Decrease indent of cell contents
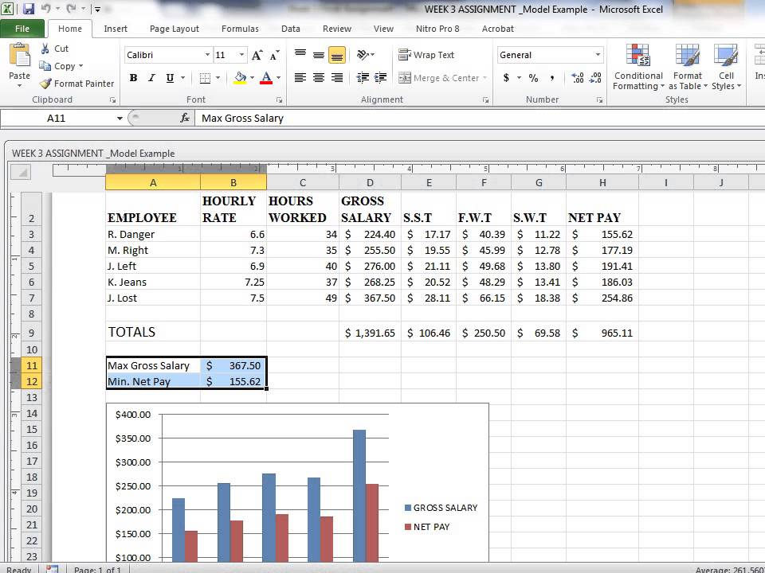Viewport: 765px width, 573px height. point(363,77)
